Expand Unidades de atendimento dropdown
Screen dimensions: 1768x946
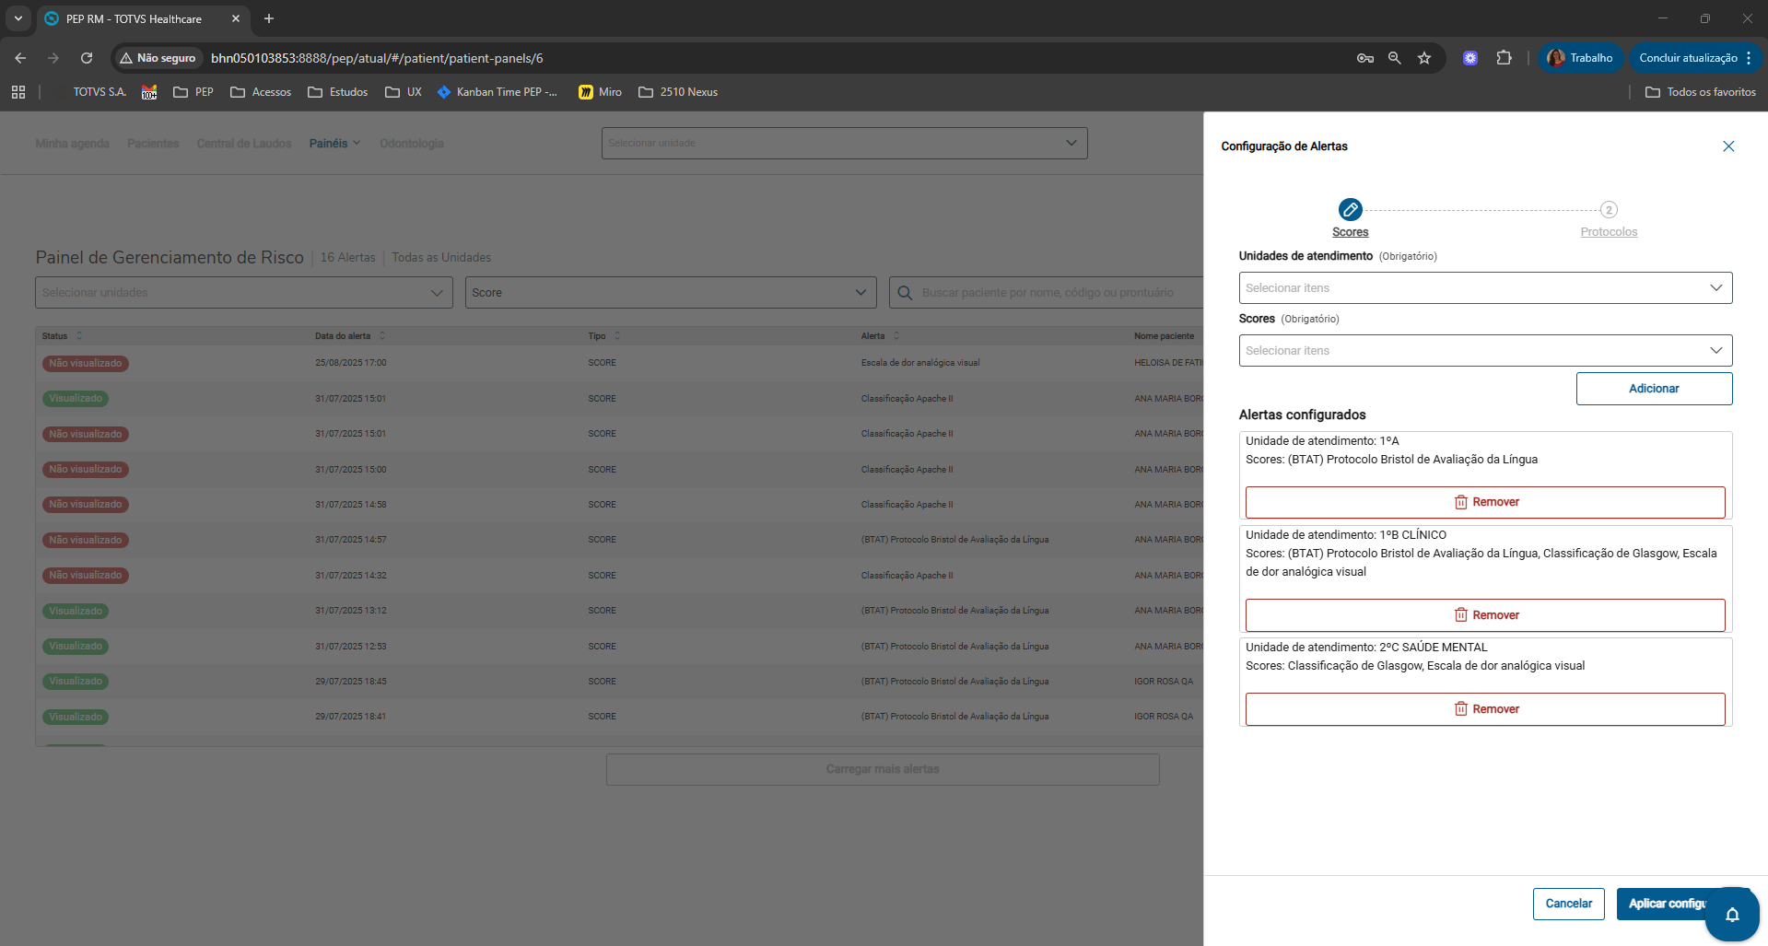[x=1485, y=287]
